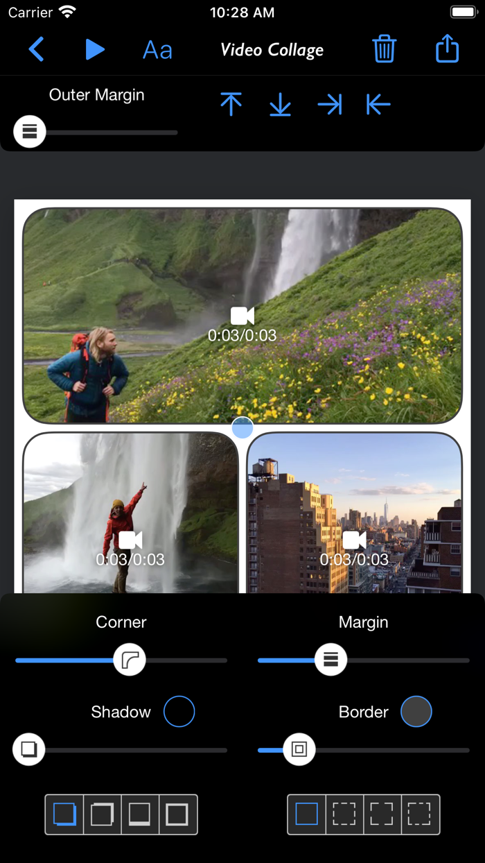Tap the left arrow to bar icon

(x=378, y=105)
